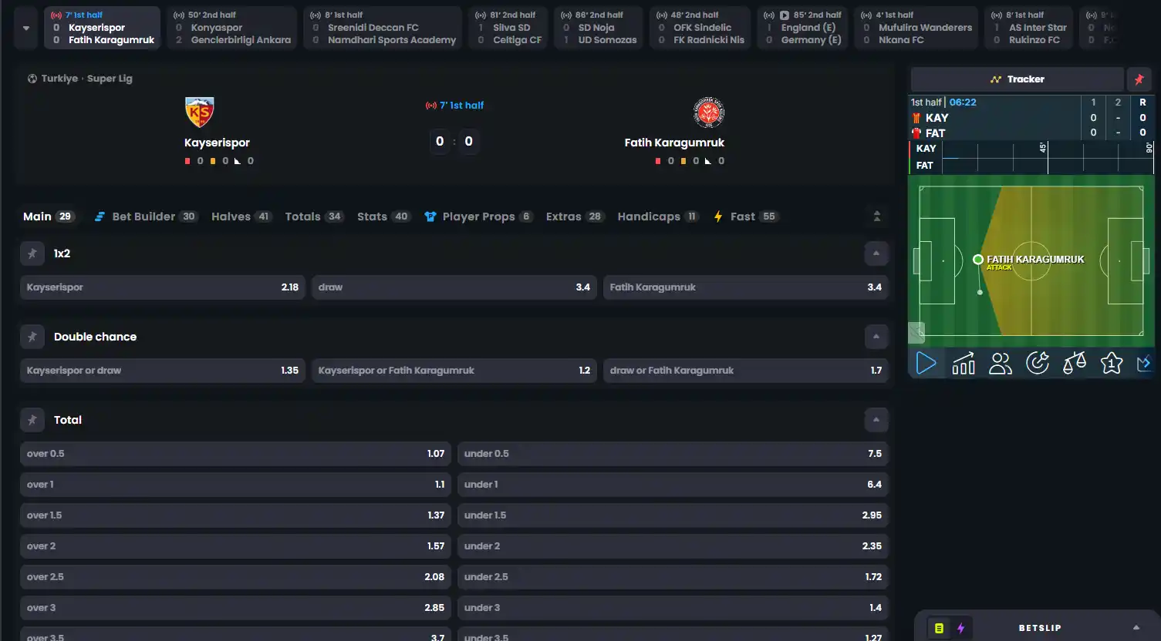Open the statistics bar-chart icon in tracker
This screenshot has height=641, width=1161.
pos(964,363)
